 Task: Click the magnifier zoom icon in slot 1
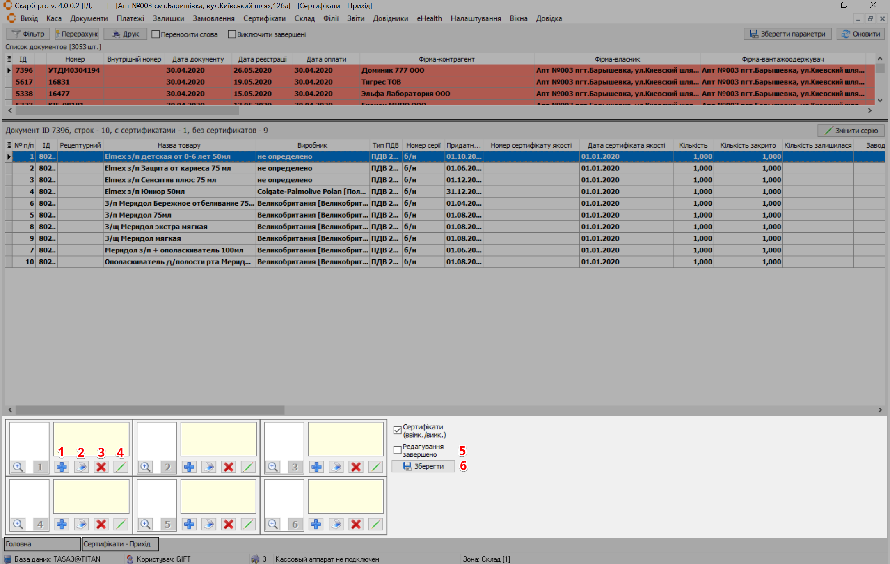[x=18, y=467]
